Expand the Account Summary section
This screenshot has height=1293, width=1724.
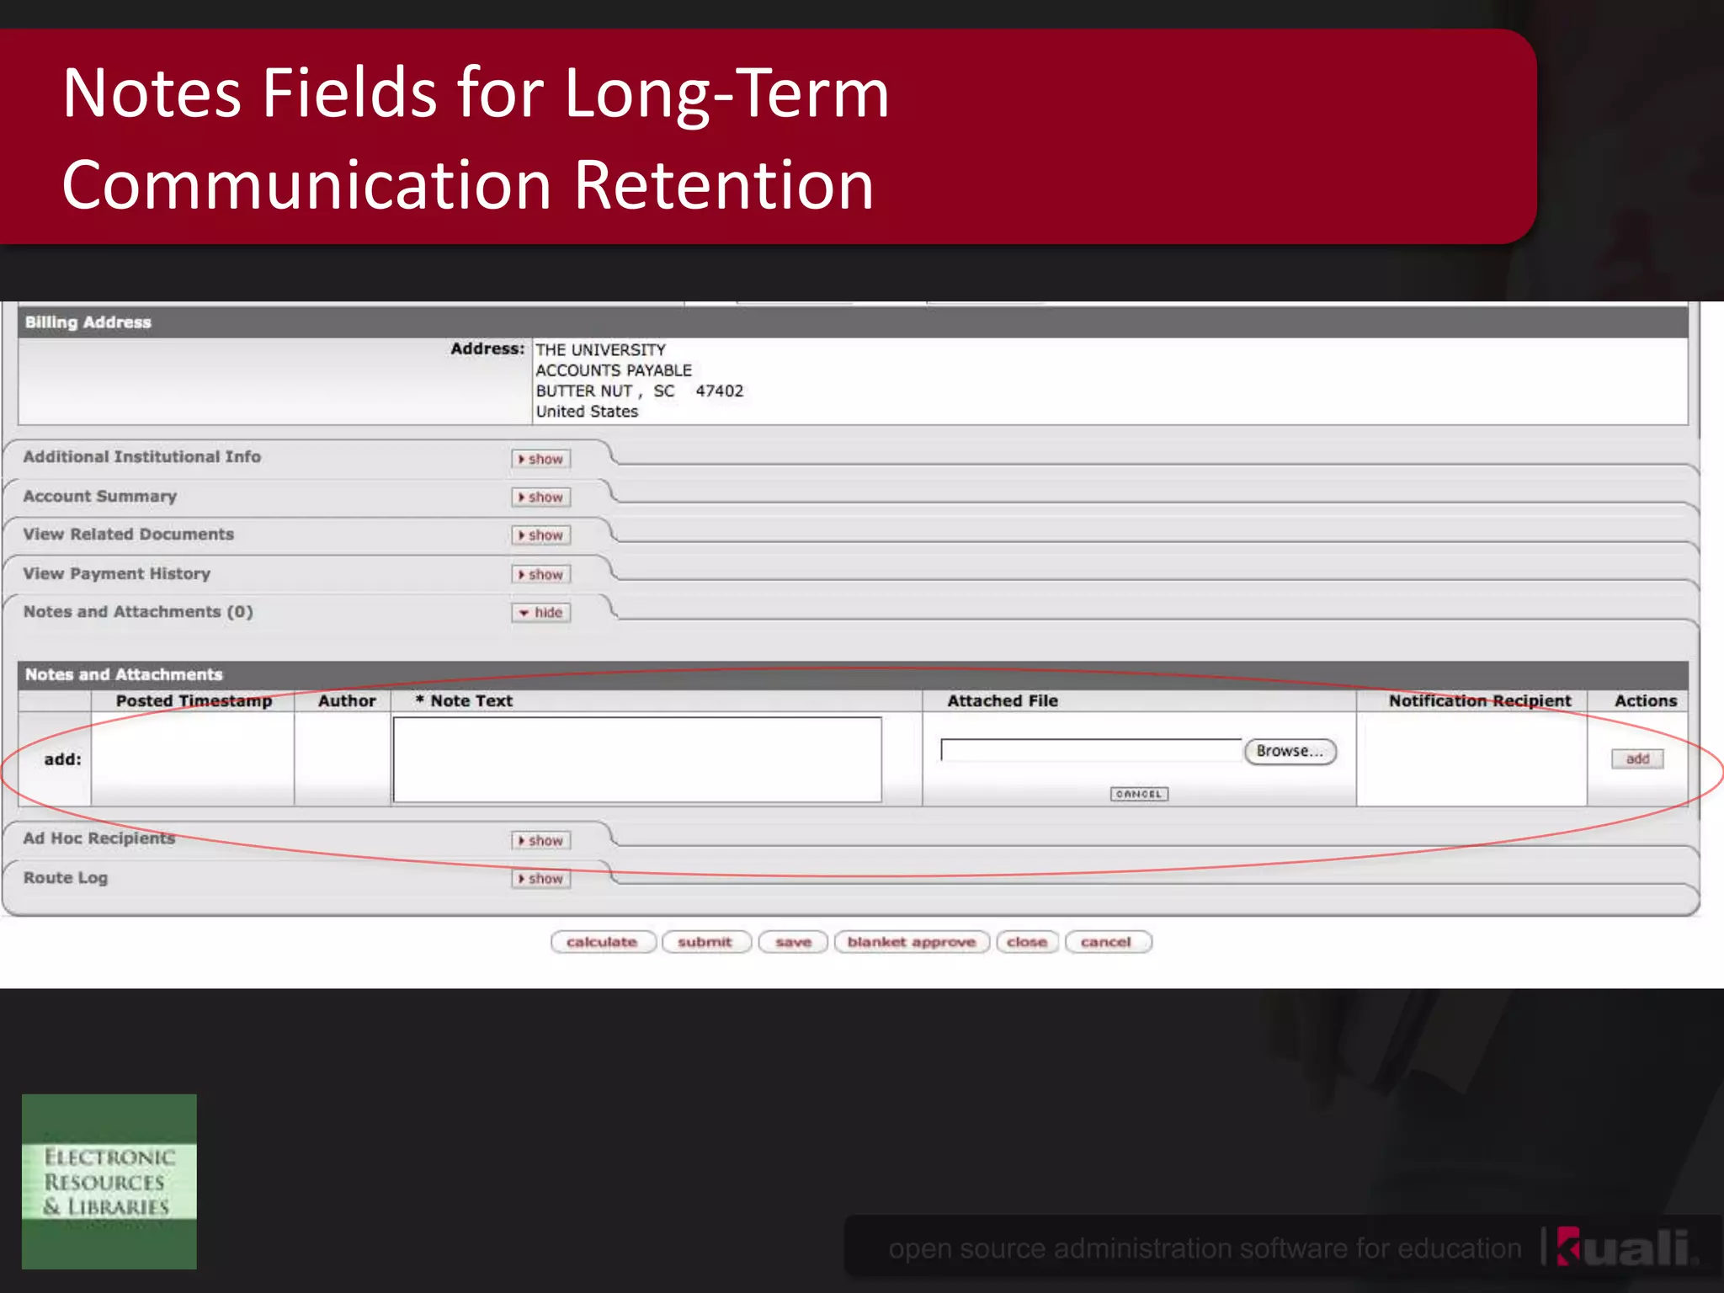point(540,498)
